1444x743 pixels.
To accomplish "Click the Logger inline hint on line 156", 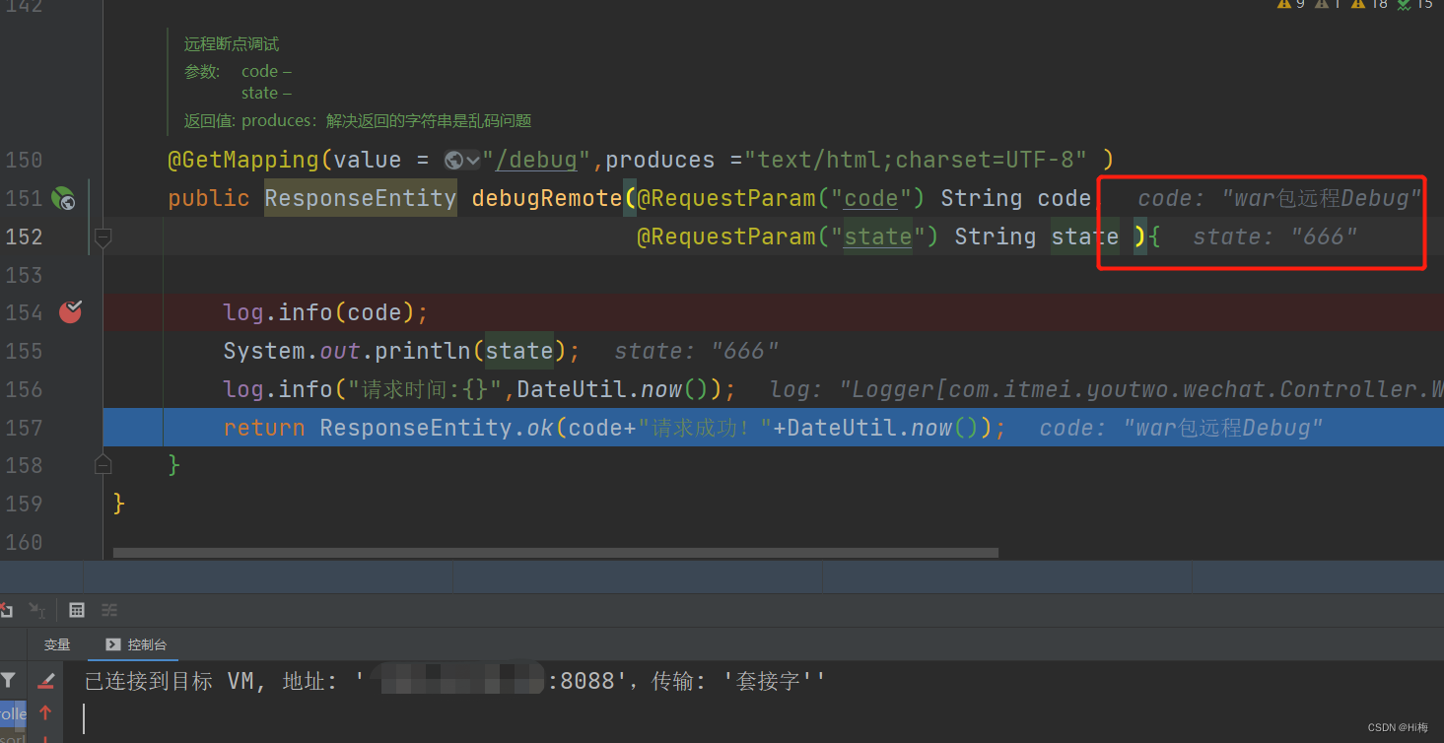I will click(1106, 389).
